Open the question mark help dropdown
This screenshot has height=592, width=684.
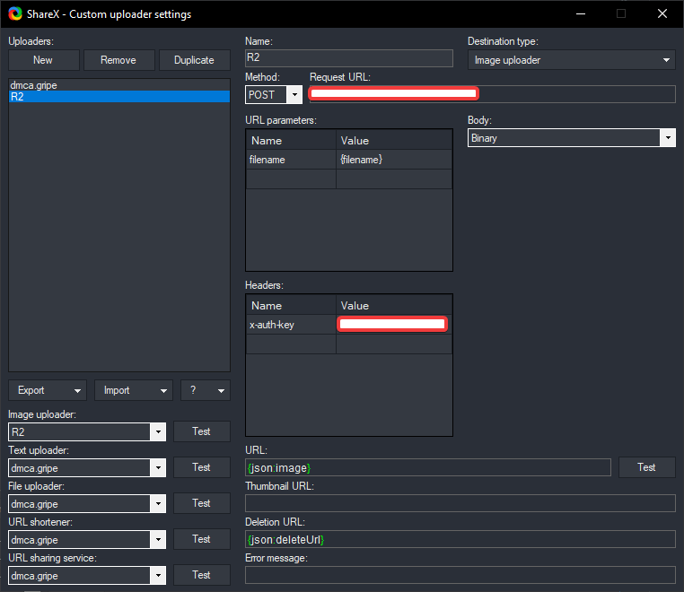pyautogui.click(x=206, y=390)
